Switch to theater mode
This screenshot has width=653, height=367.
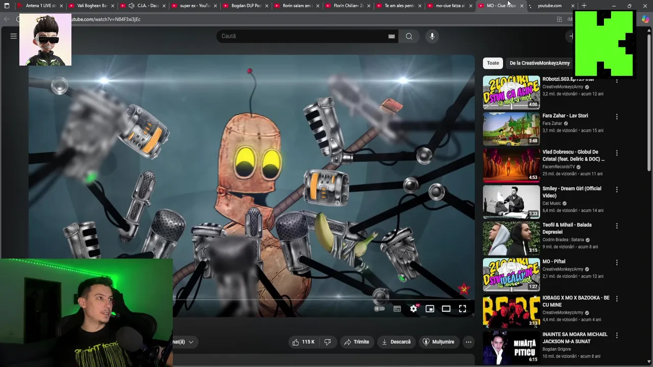point(446,309)
